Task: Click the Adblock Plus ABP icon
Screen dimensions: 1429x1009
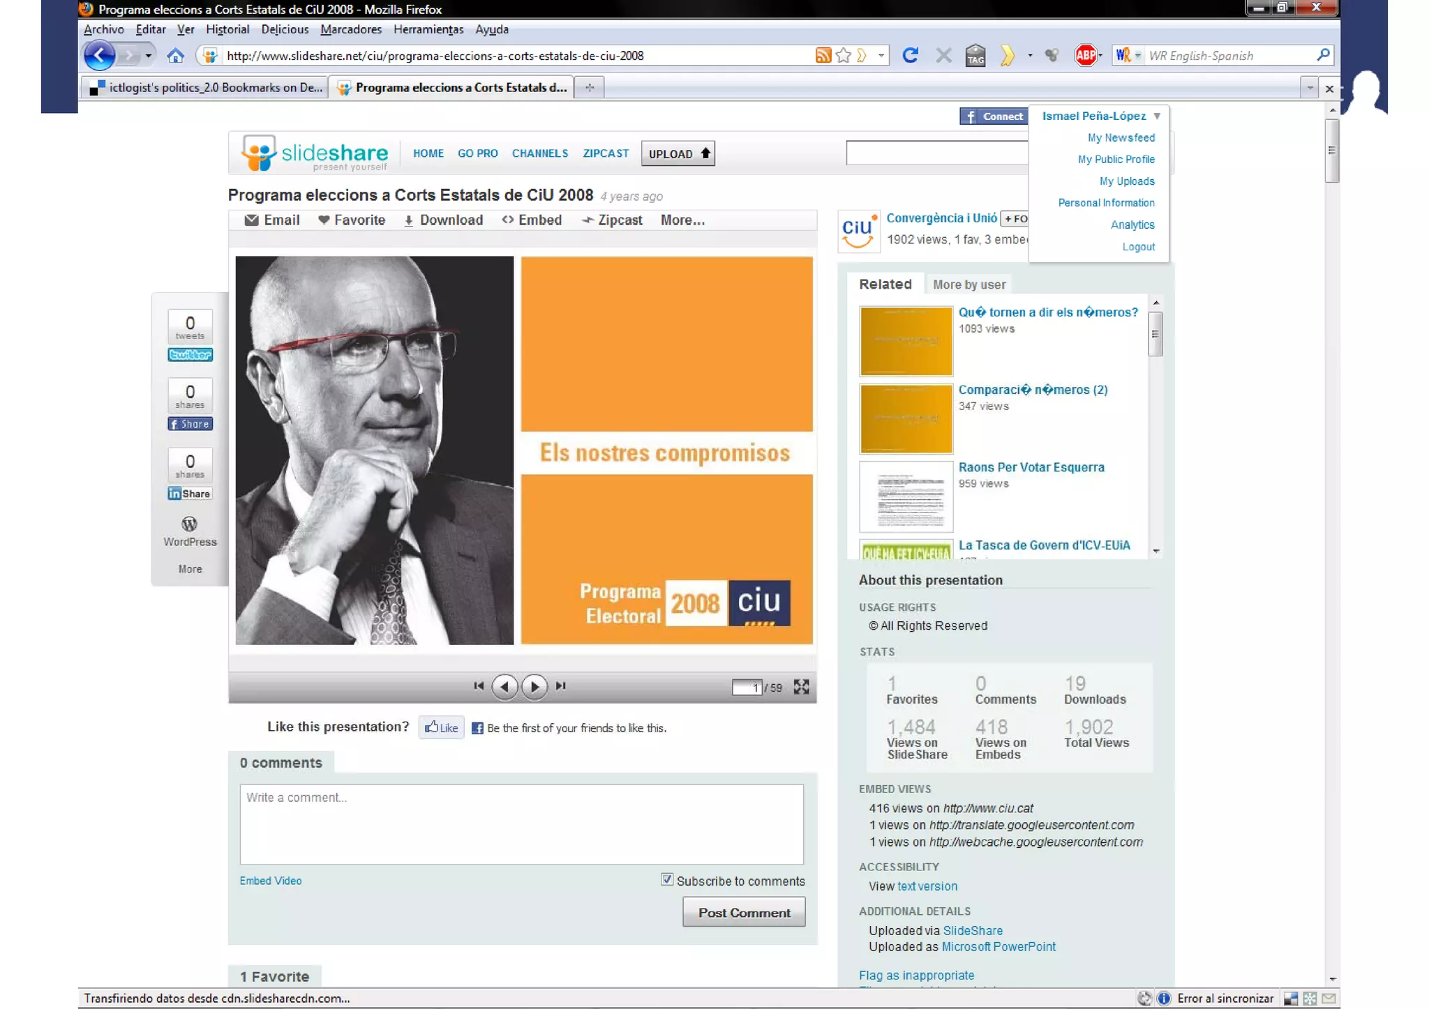Action: 1085,55
